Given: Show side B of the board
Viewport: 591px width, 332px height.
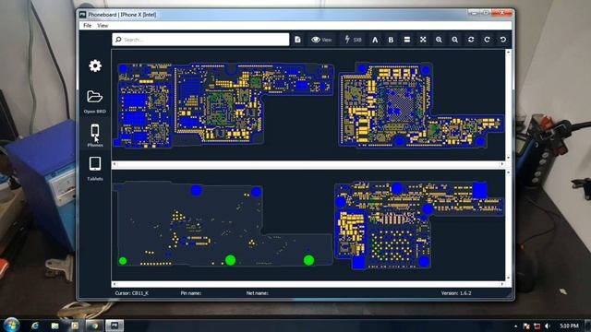Looking at the screenshot, I should pos(391,40).
